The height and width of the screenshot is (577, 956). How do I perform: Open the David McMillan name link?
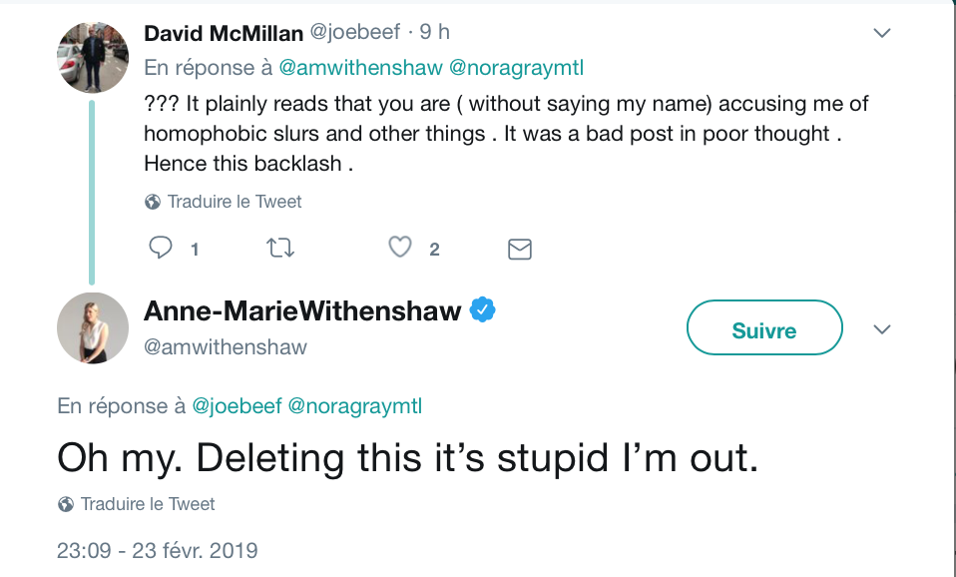224,33
